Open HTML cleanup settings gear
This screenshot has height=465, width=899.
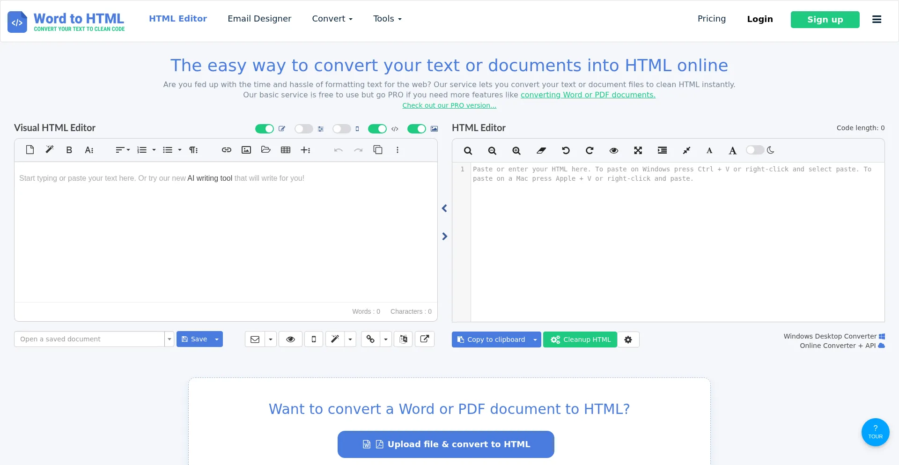coord(628,340)
